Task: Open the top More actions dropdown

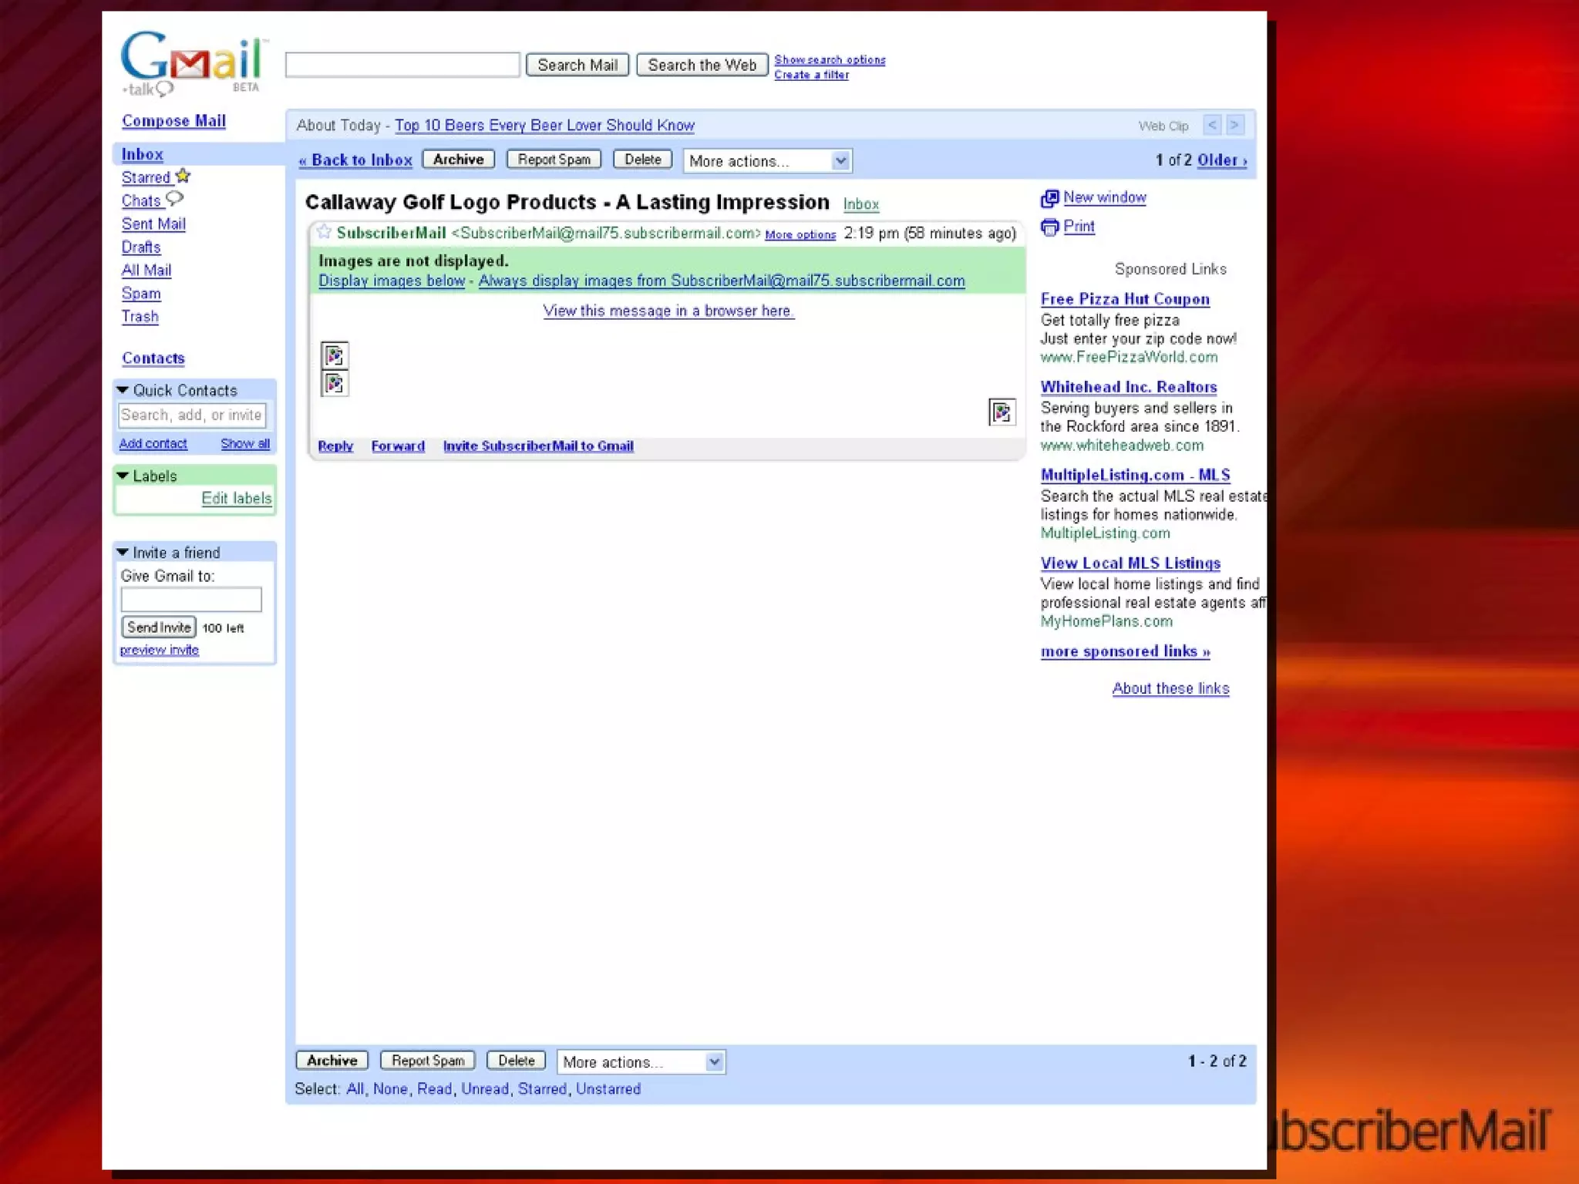Action: click(x=766, y=161)
